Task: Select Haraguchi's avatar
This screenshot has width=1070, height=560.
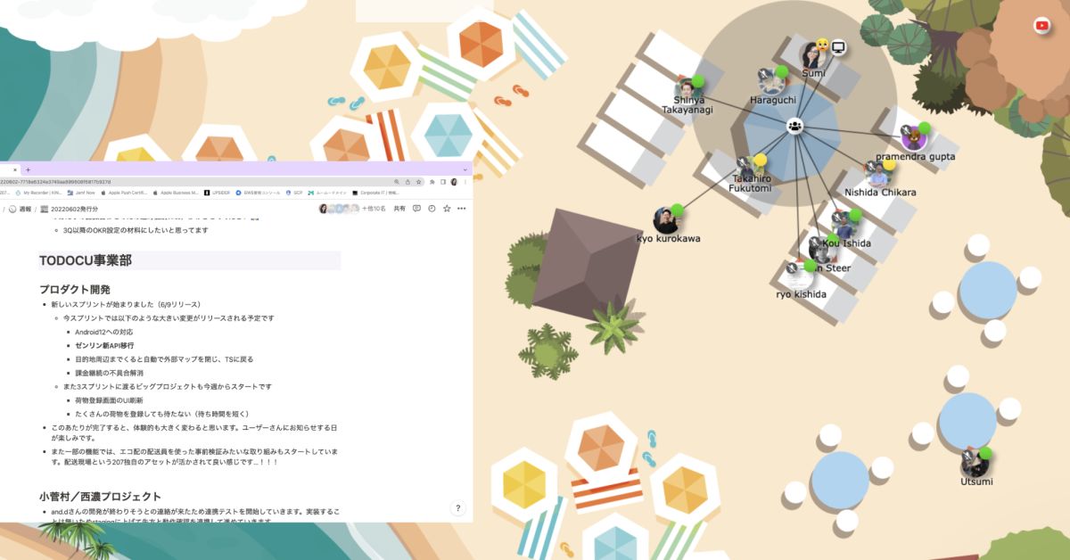Action: 770,80
